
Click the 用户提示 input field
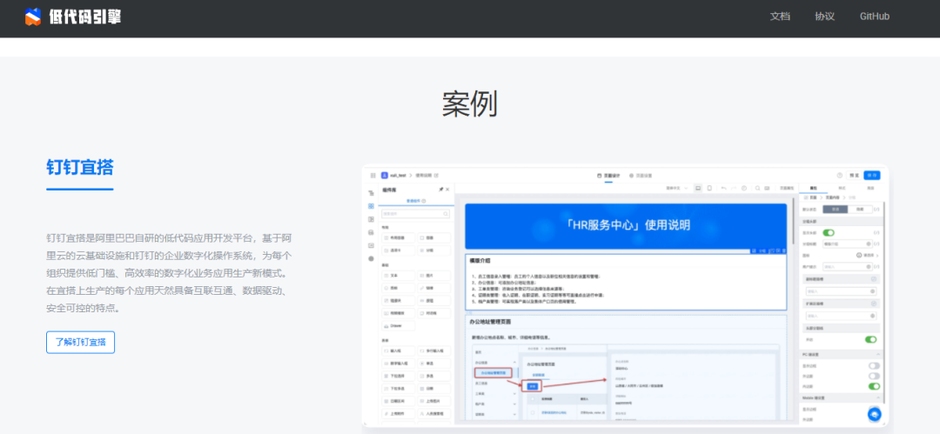coord(847,267)
